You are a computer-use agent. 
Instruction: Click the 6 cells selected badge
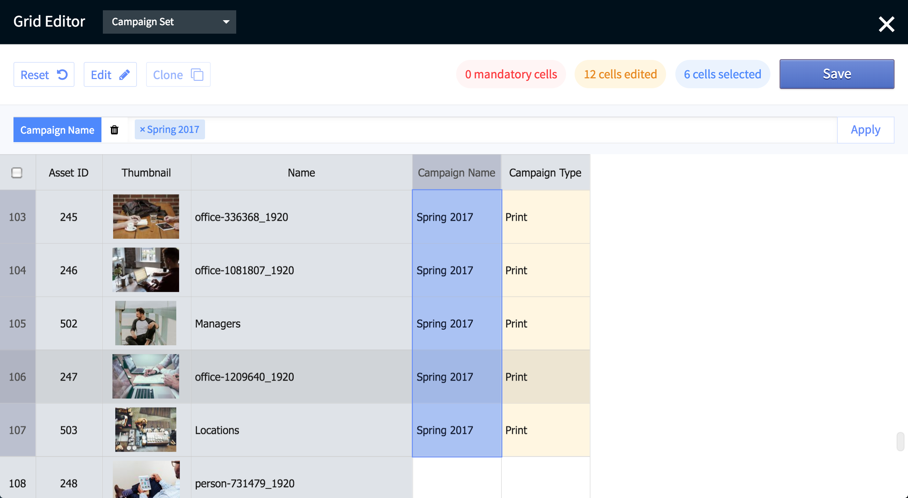point(722,74)
